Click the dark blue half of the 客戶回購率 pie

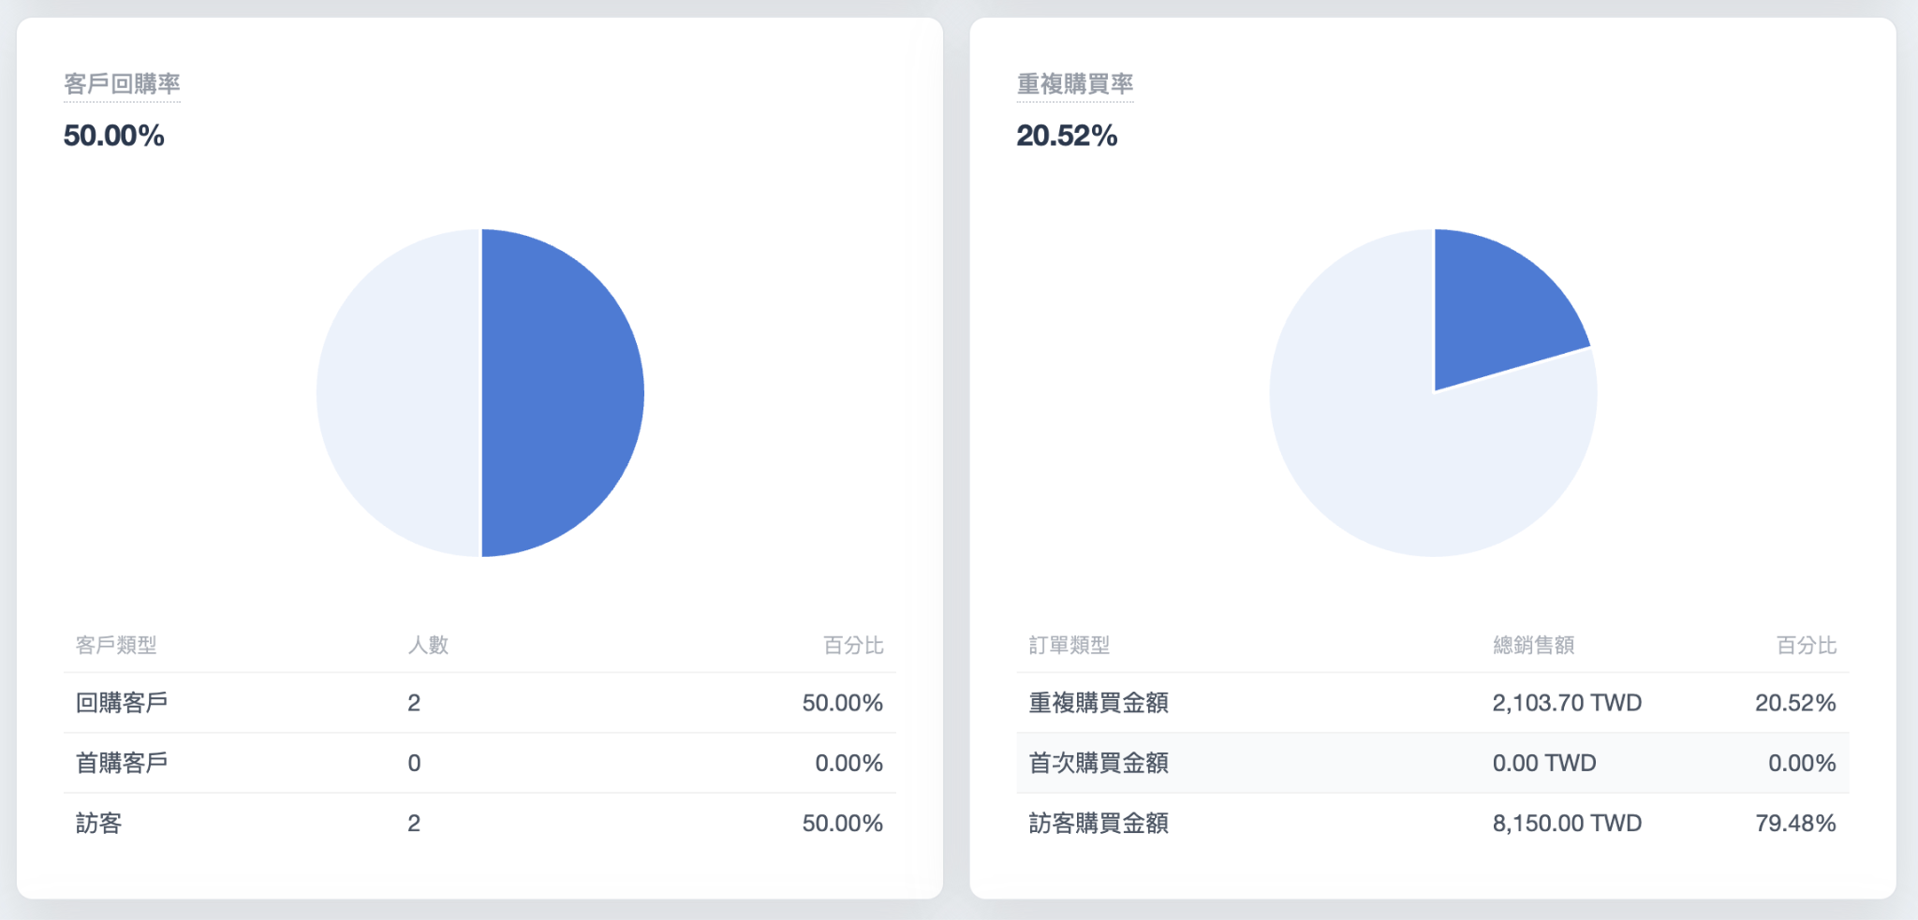coord(562,393)
